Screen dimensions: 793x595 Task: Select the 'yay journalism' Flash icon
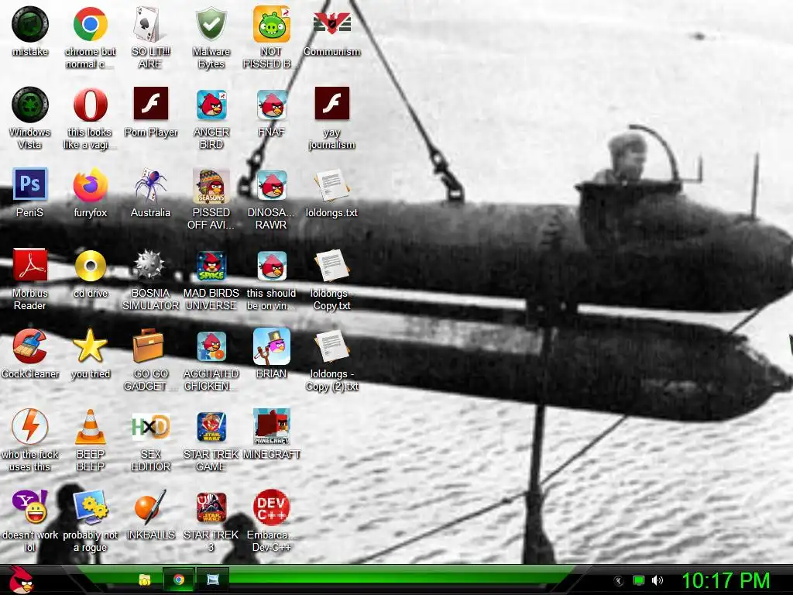click(331, 104)
